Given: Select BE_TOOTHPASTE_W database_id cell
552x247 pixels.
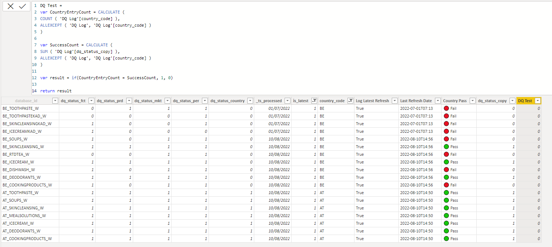Looking at the screenshot, I should (30, 108).
